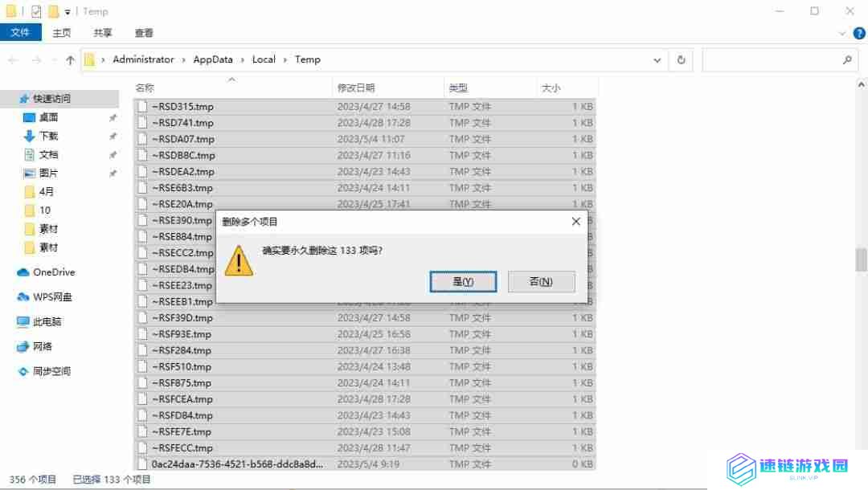The height and width of the screenshot is (490, 868).
Task: Expand the chevron after AppData in path
Action: 243,59
